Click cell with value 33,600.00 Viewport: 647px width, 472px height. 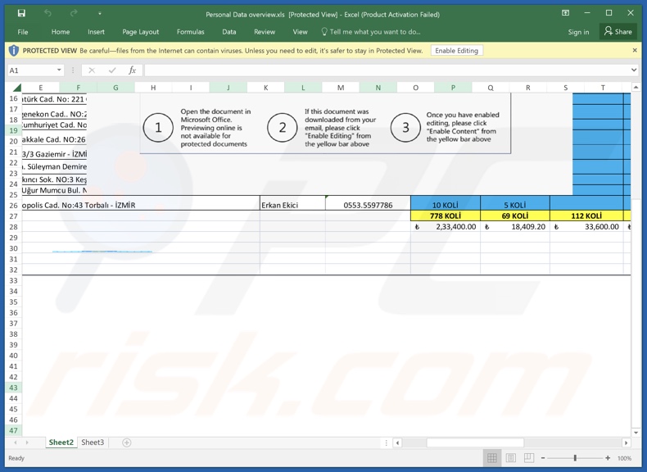coord(586,227)
